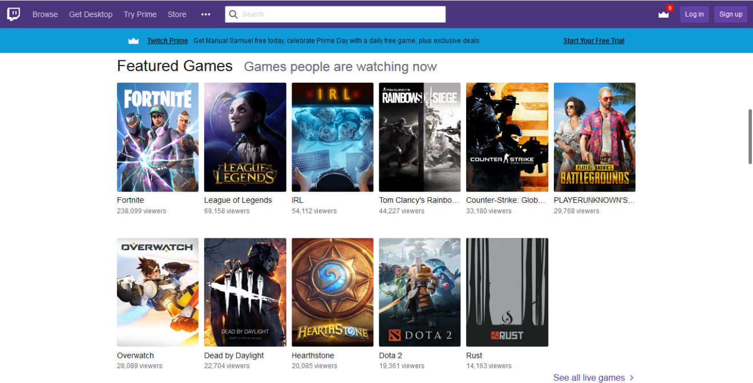The width and height of the screenshot is (753, 383).
Task: Open the Hearthstone box art
Action: coord(333,292)
